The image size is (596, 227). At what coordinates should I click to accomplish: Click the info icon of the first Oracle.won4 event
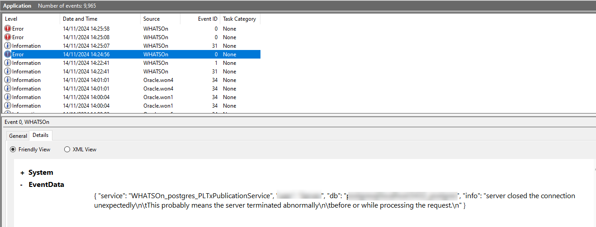point(8,80)
